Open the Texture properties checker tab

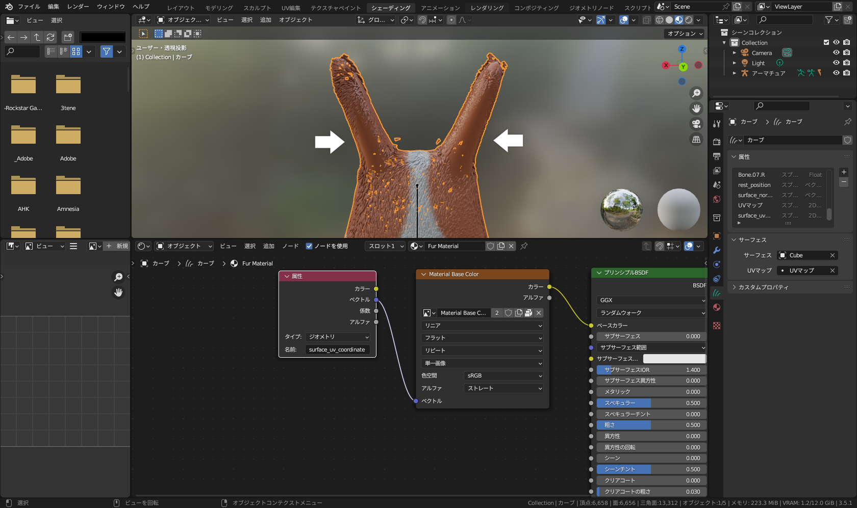coord(717,326)
